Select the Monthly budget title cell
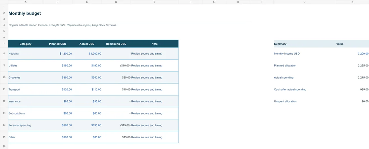The image size is (369, 149). pyautogui.click(x=25, y=13)
